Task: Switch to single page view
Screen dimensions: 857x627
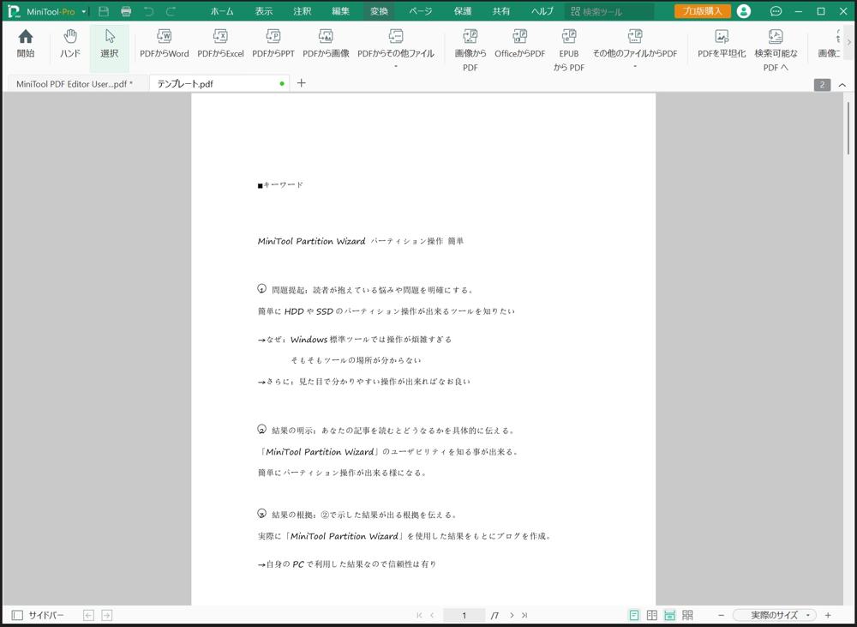Action: click(x=634, y=616)
